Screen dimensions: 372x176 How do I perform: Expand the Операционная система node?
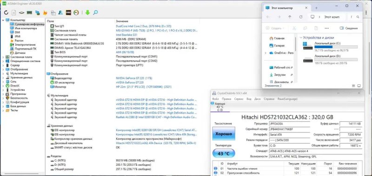3,61
